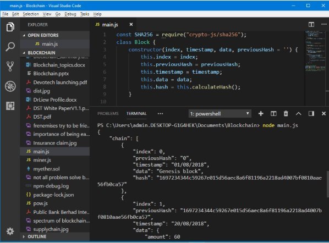329x243 pixels.
Task: Open DST White PaperV1.1 pdf file
Action: pyautogui.click(x=55, y=108)
